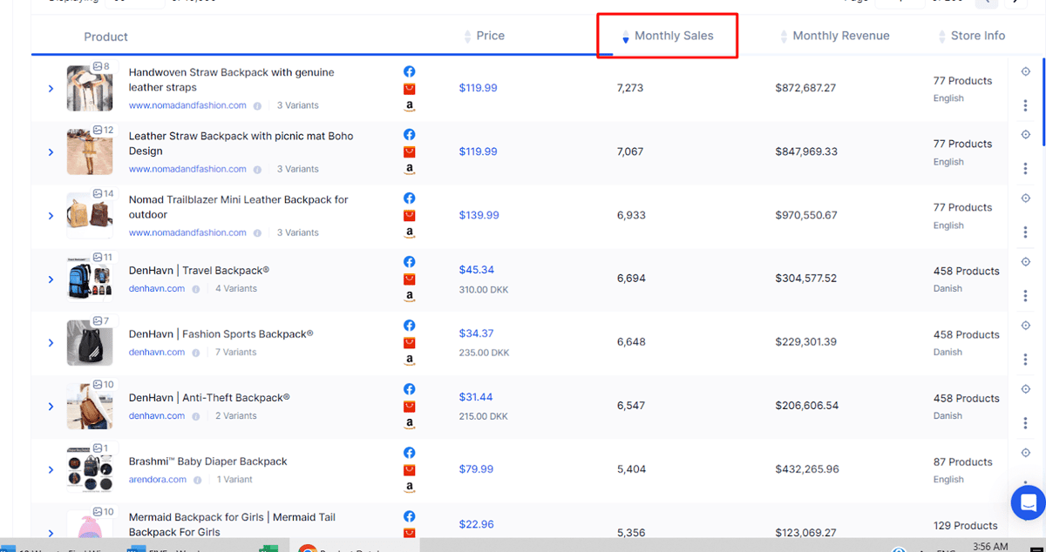
Task: Open denhavn.com link under Travel Backpack
Action: click(157, 288)
